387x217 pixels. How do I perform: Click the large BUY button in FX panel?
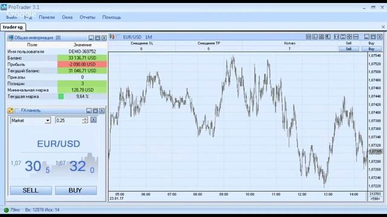tap(76, 190)
